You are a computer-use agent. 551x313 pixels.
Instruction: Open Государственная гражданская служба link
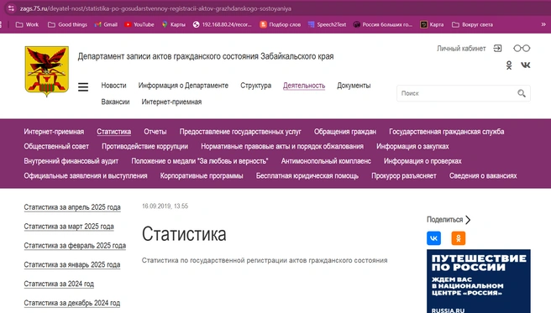(447, 132)
